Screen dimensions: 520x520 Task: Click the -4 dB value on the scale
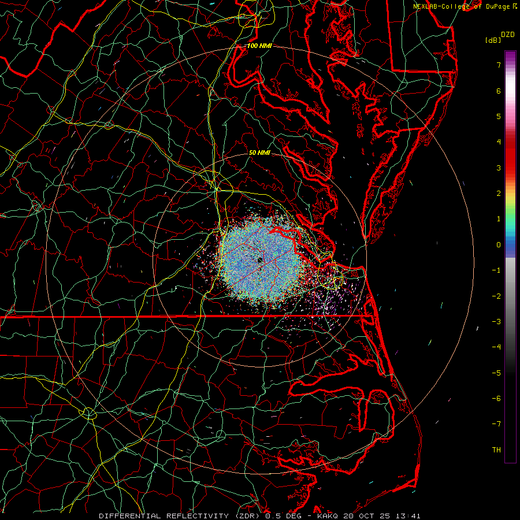click(496, 347)
